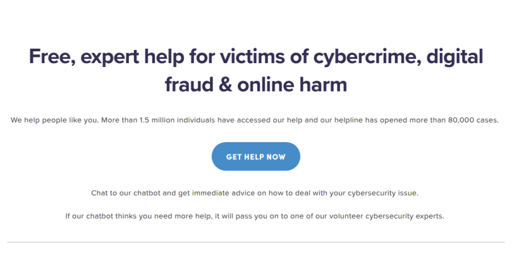Viewport: 512px width, 268px height.
Task: Click the word "Free" in the headline
Action: point(51,58)
